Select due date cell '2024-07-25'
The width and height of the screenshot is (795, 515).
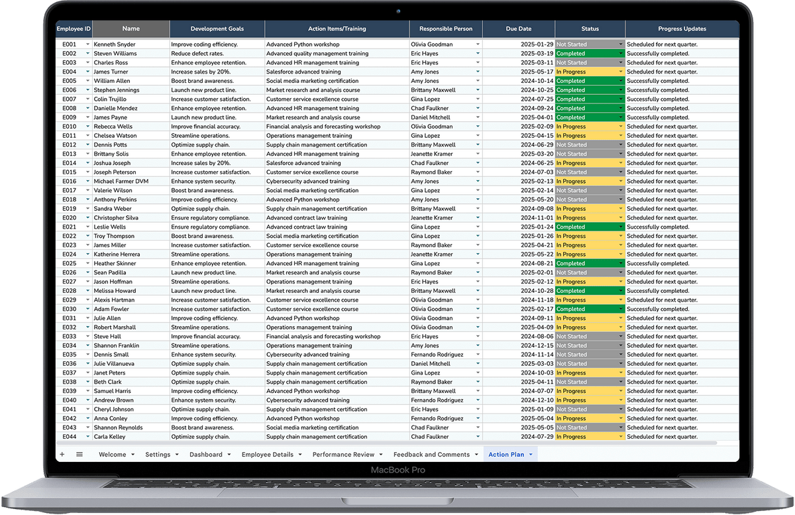(519, 99)
